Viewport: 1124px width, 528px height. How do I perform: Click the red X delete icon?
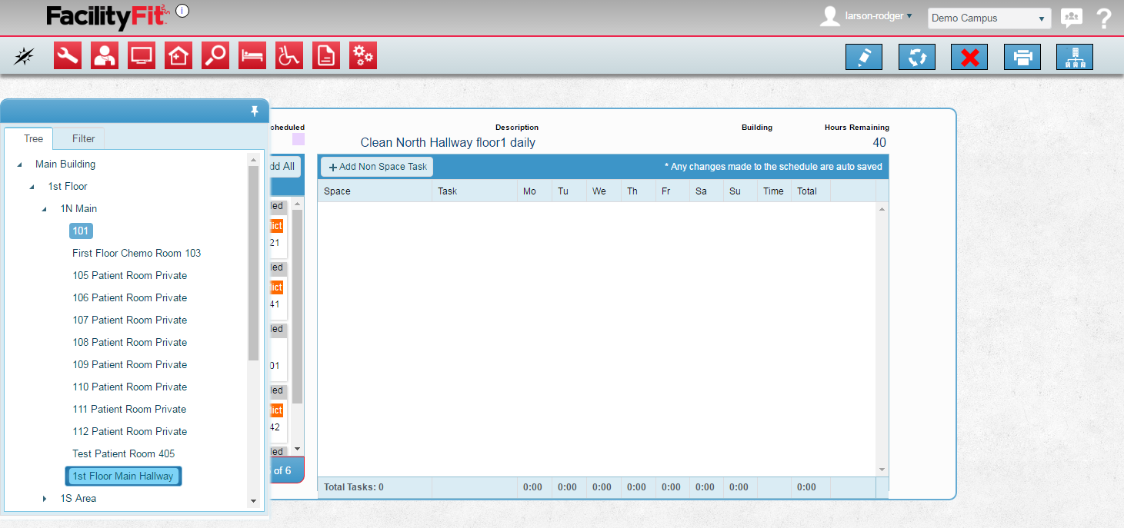coord(969,57)
